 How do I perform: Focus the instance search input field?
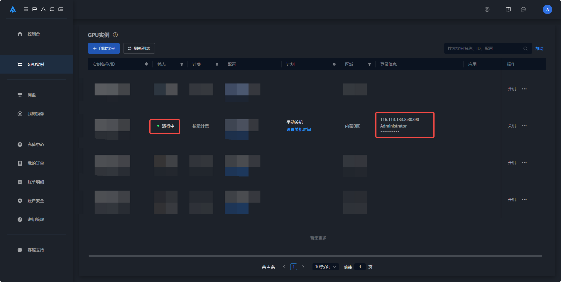coord(483,49)
